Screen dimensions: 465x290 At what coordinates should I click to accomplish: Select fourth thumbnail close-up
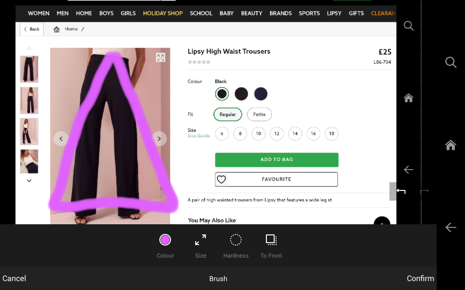(x=29, y=161)
